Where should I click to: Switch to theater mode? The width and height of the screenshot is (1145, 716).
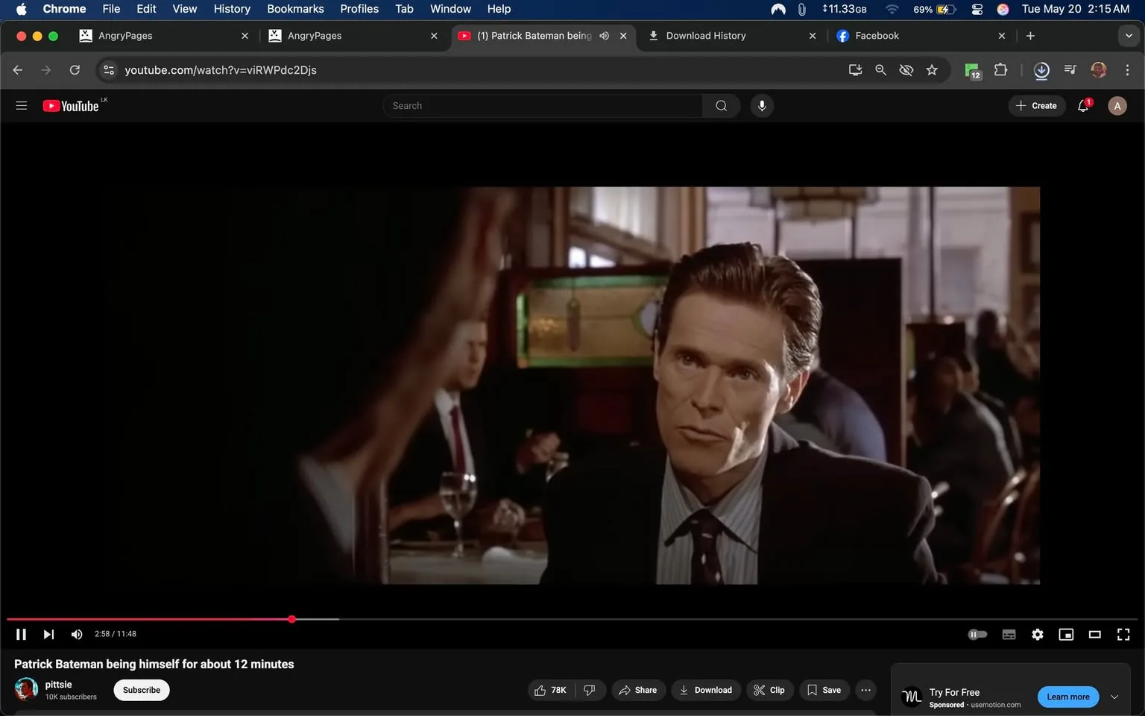tap(1094, 634)
